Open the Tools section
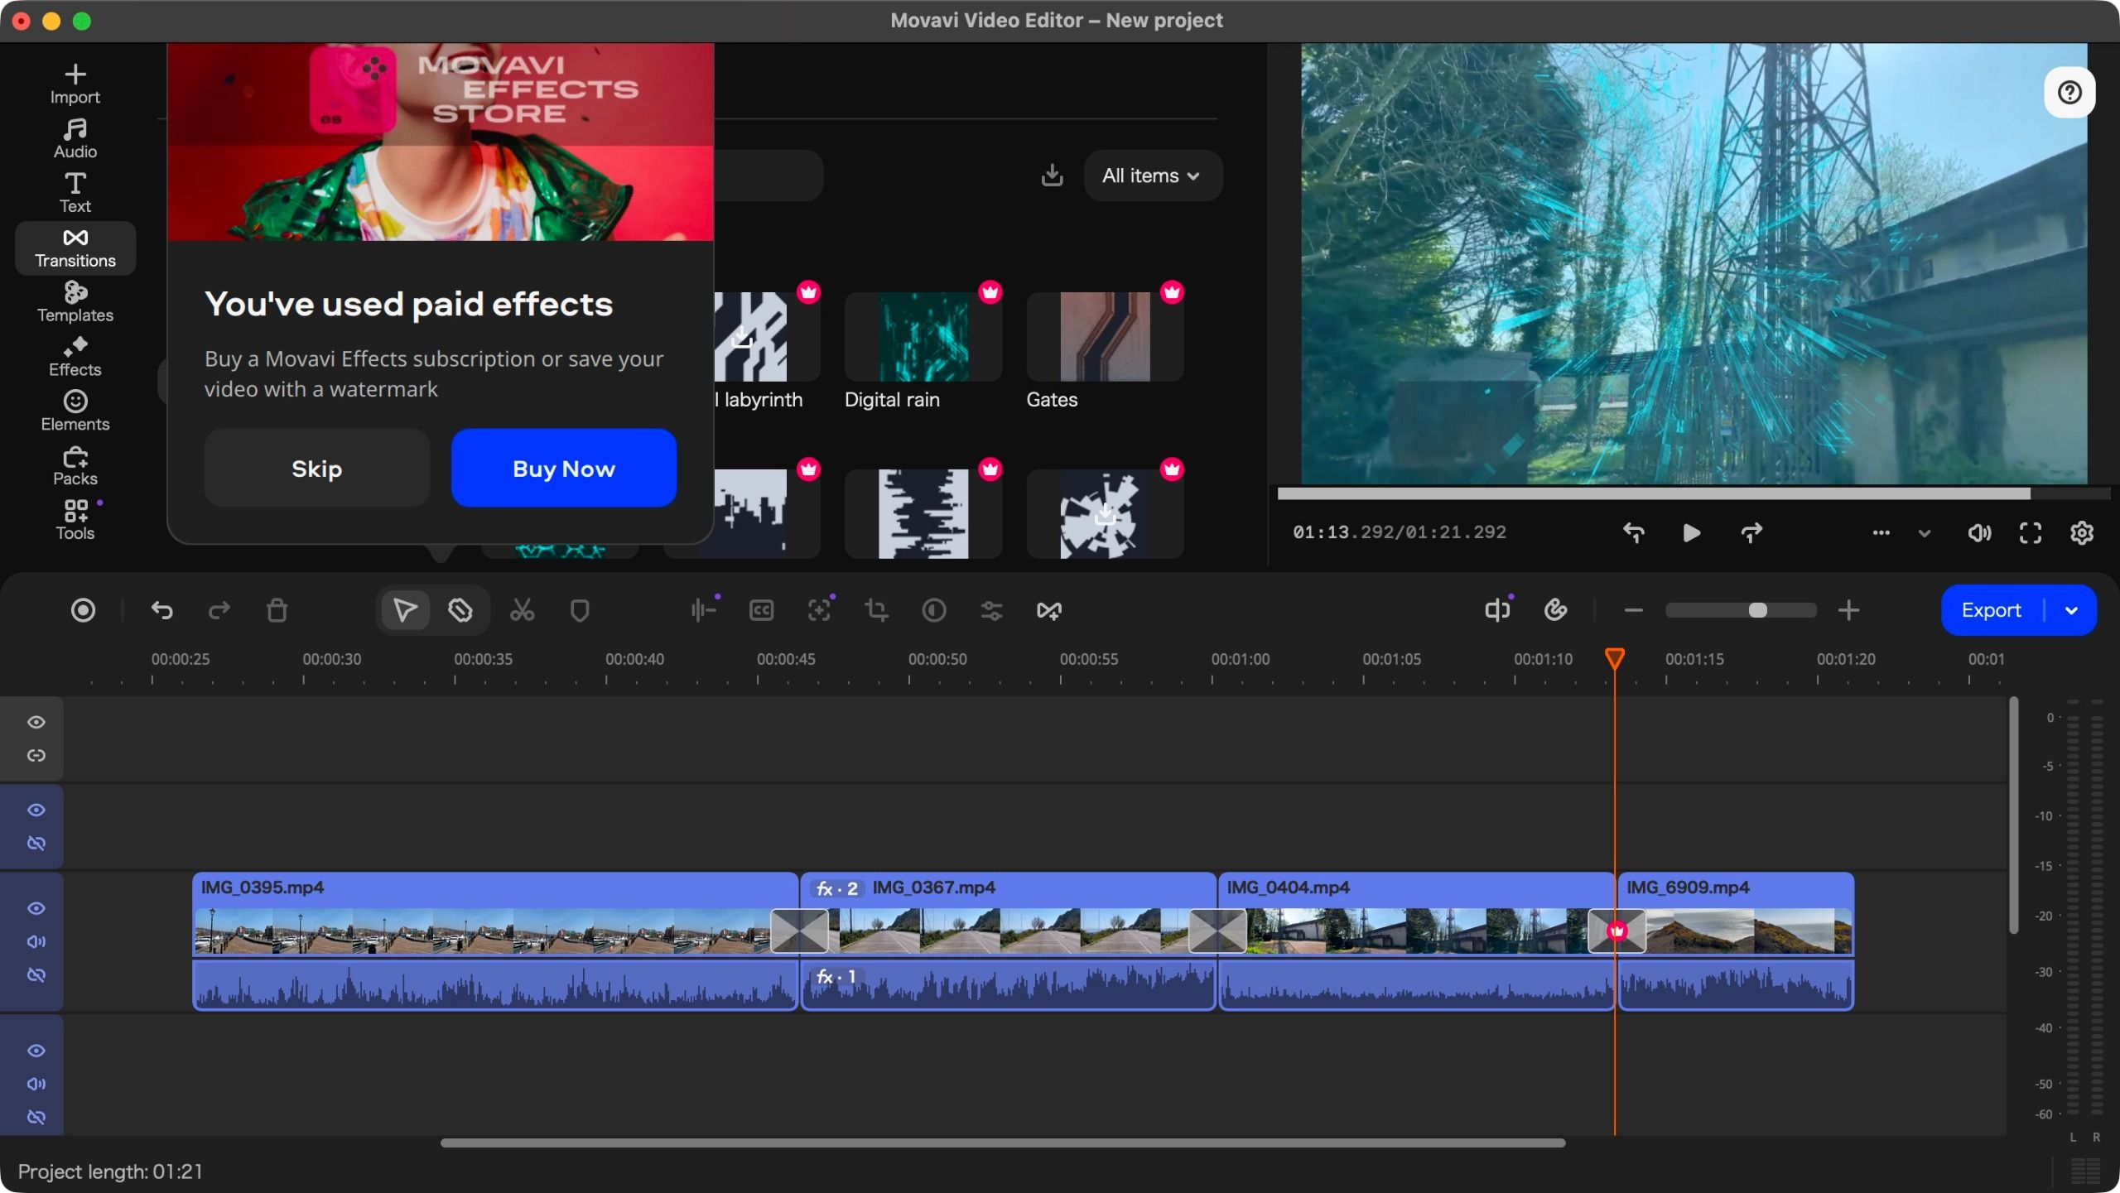The height and width of the screenshot is (1193, 2120). click(75, 521)
